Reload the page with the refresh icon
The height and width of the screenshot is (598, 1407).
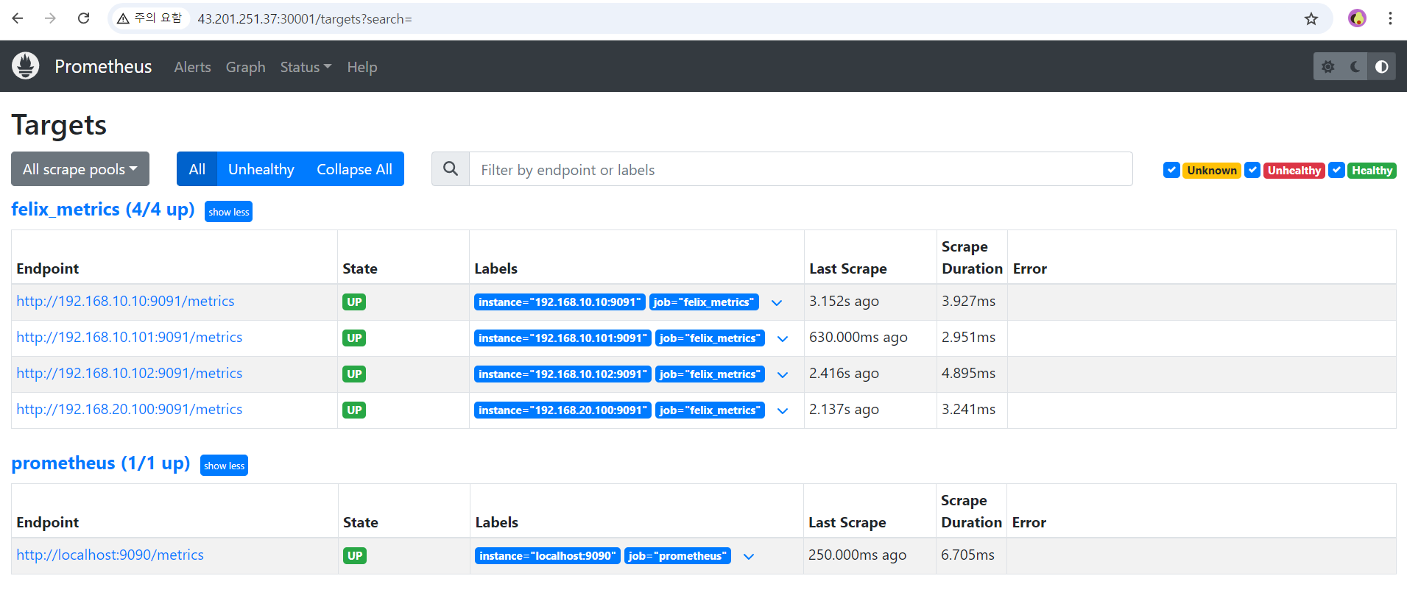[x=83, y=18]
